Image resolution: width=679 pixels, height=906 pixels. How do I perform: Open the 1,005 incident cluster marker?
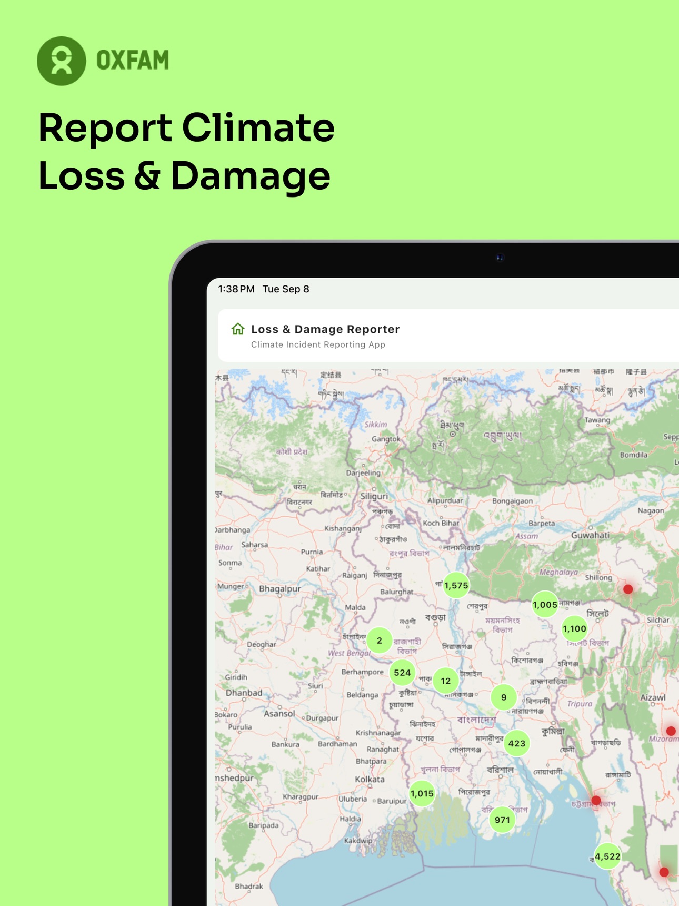(x=545, y=605)
